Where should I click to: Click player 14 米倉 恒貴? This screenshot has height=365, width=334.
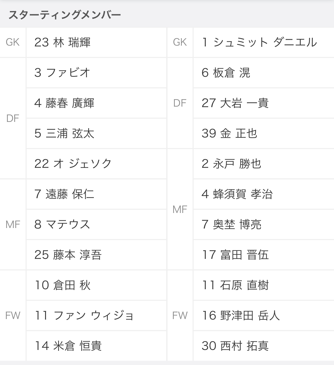coord(68,346)
